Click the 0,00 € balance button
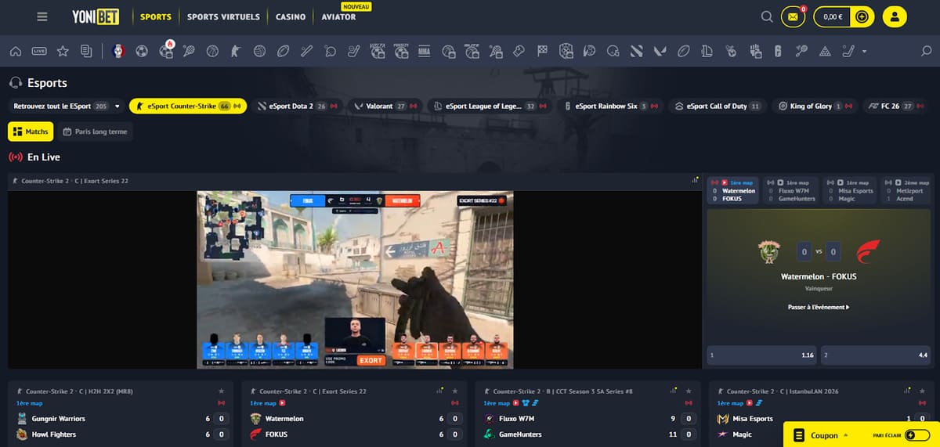This screenshot has height=447, width=940. click(831, 16)
